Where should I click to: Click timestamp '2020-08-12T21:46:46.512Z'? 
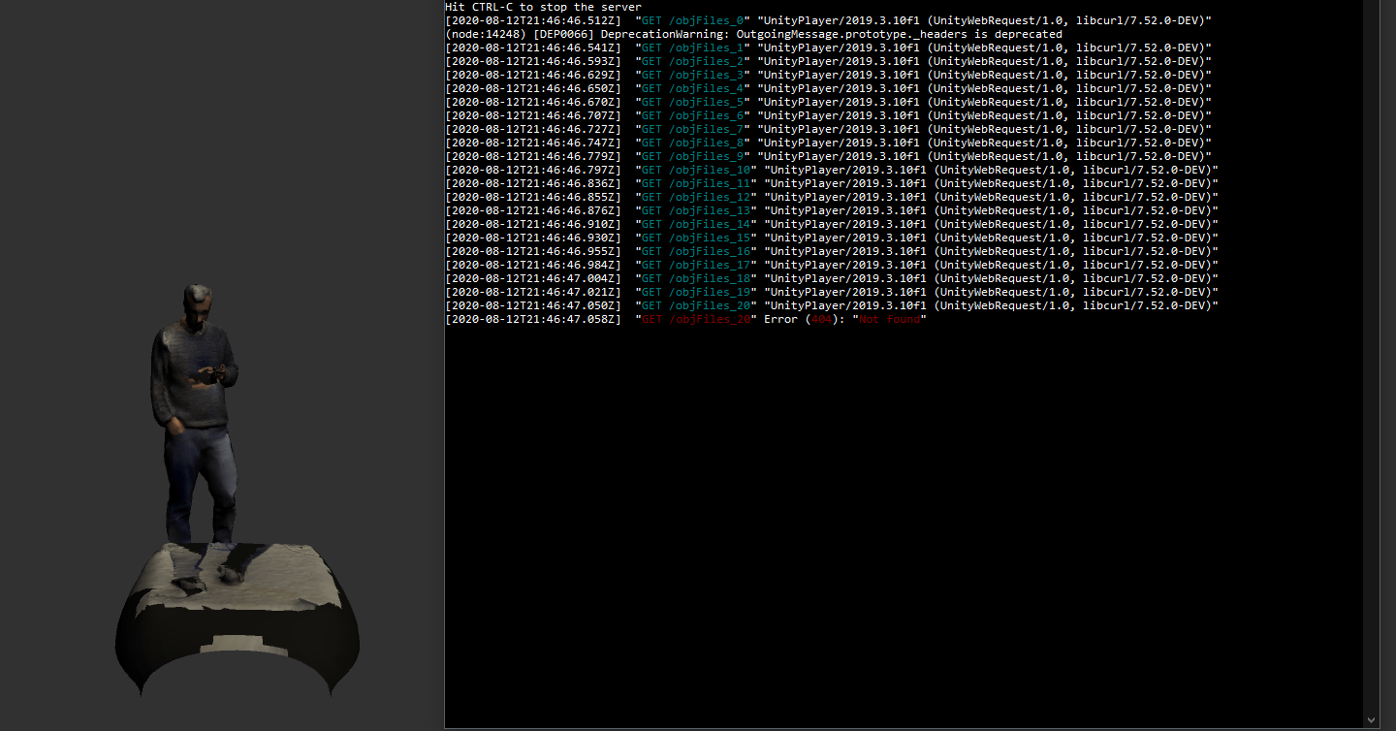coord(532,20)
